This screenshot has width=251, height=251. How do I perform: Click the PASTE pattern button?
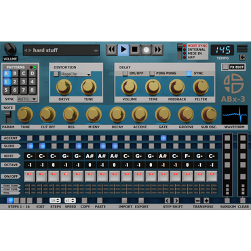click(100, 200)
